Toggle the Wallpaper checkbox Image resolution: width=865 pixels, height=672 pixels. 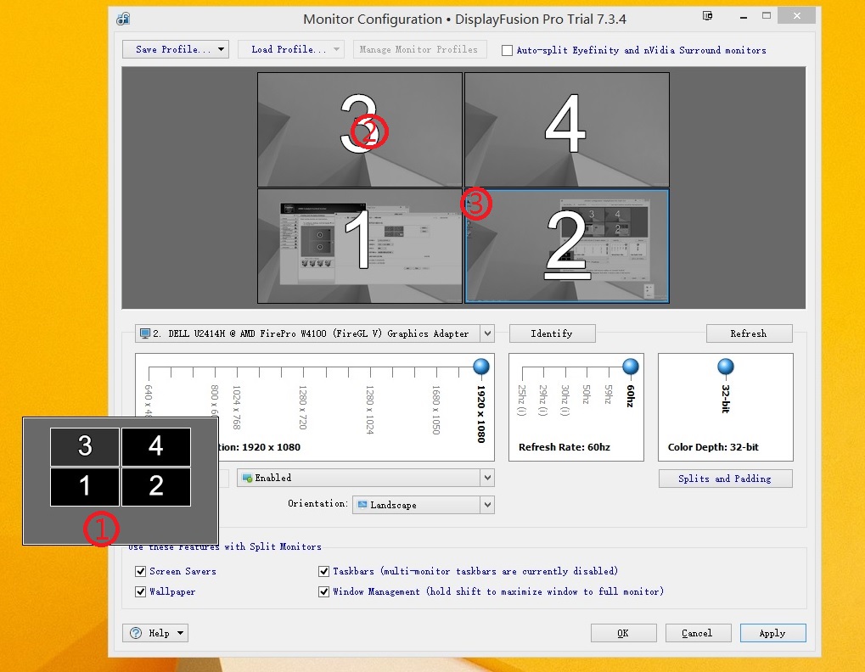click(141, 592)
